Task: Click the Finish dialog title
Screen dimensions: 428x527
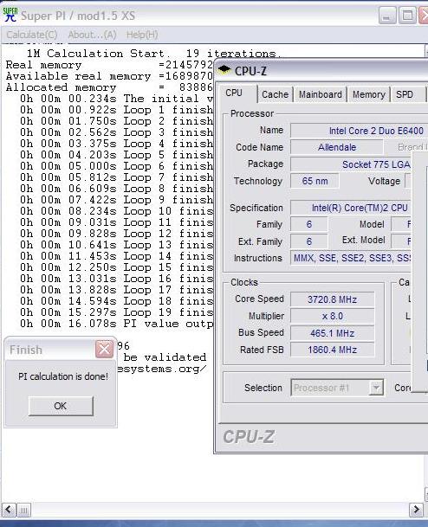Action: pyautogui.click(x=26, y=350)
